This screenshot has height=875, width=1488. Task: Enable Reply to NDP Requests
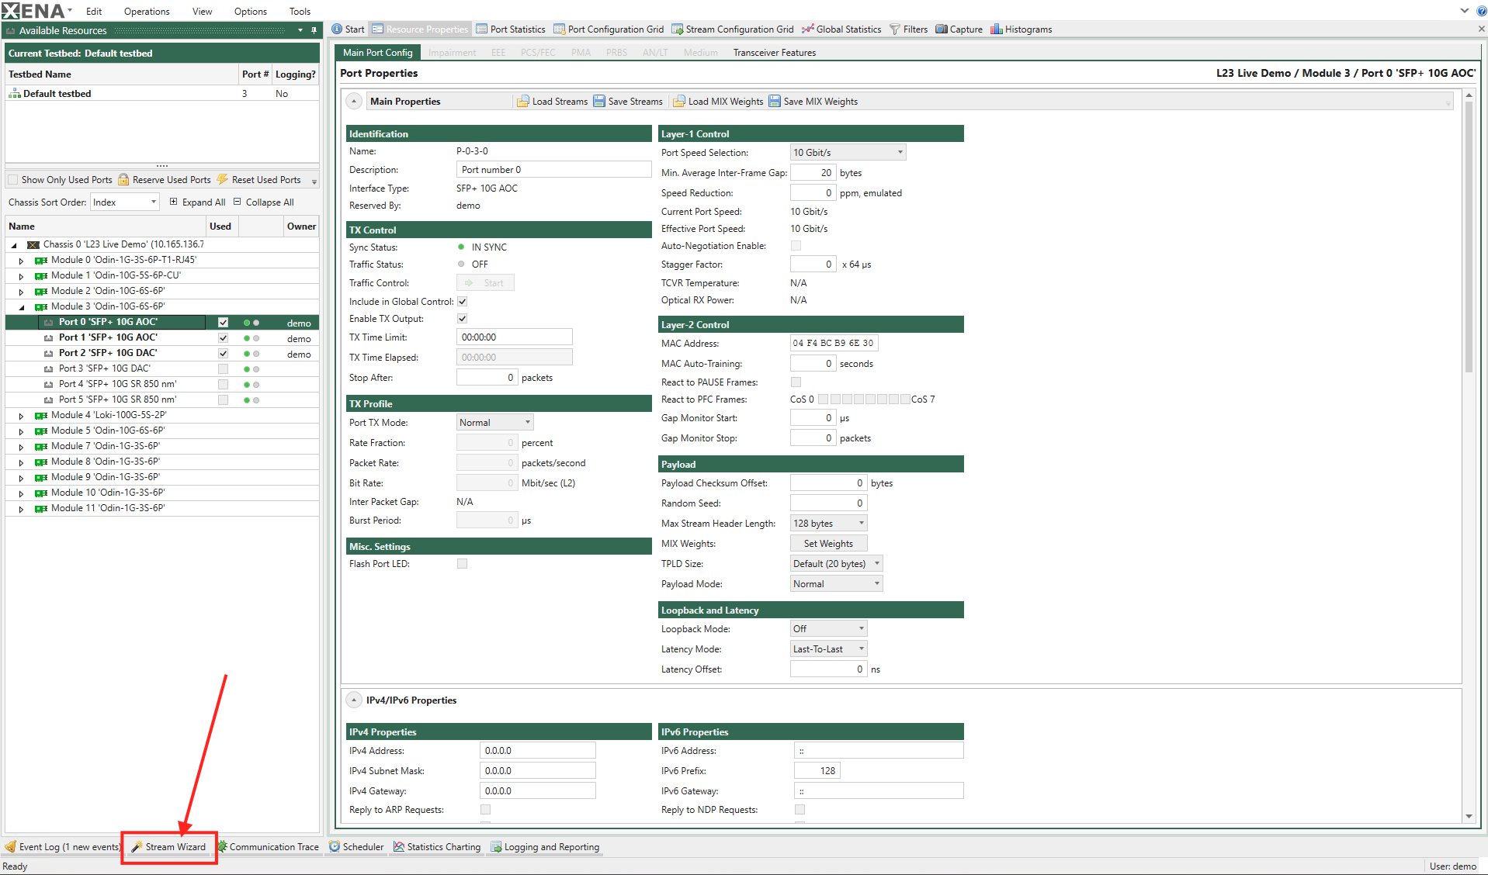tap(799, 810)
